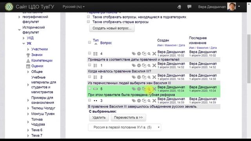Open the Русский (ru) language dropdown
Screen dimensions: 251x141
coord(73,7)
